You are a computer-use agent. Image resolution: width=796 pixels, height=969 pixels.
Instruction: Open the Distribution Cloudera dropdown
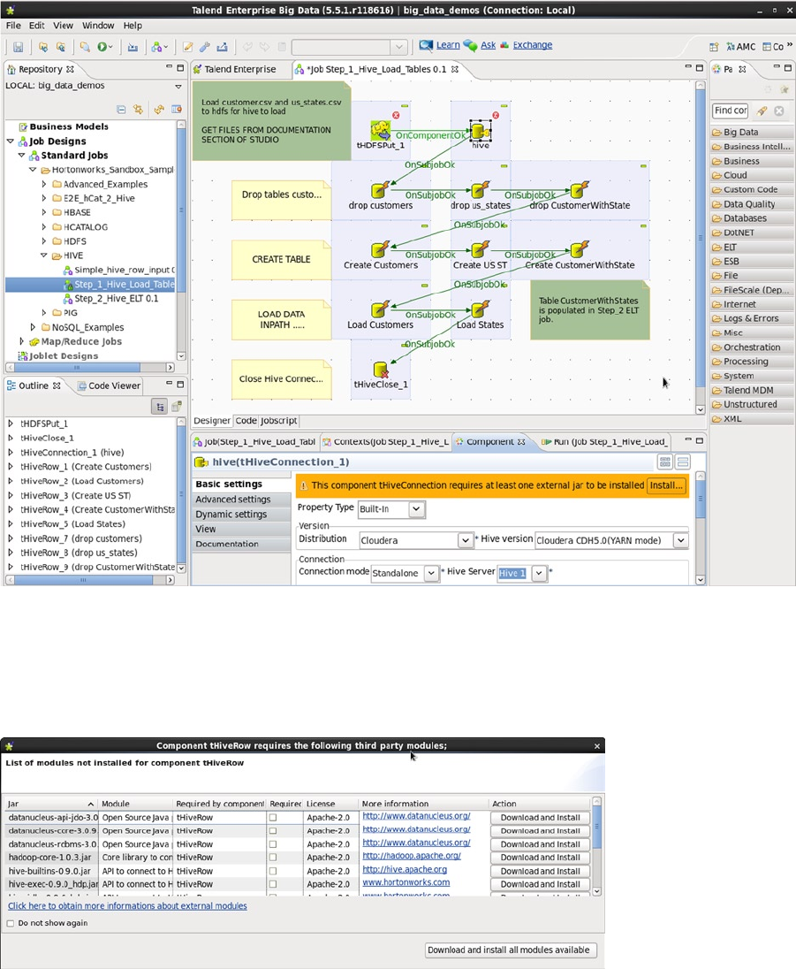466,541
